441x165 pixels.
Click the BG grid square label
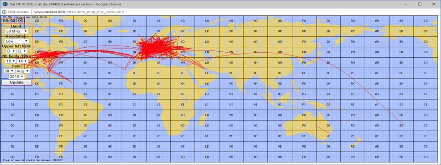coord(401,125)
